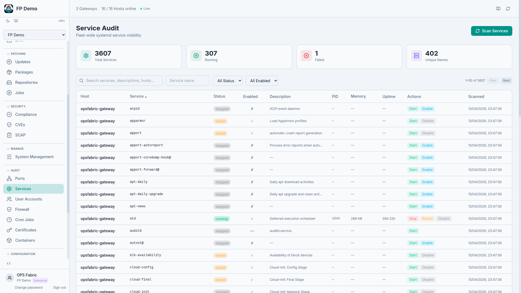
Task: Disable the apparmor service
Action: pyautogui.click(x=428, y=121)
